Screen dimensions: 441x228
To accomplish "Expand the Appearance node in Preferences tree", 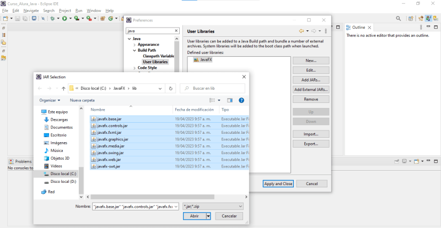I will pyautogui.click(x=135, y=45).
